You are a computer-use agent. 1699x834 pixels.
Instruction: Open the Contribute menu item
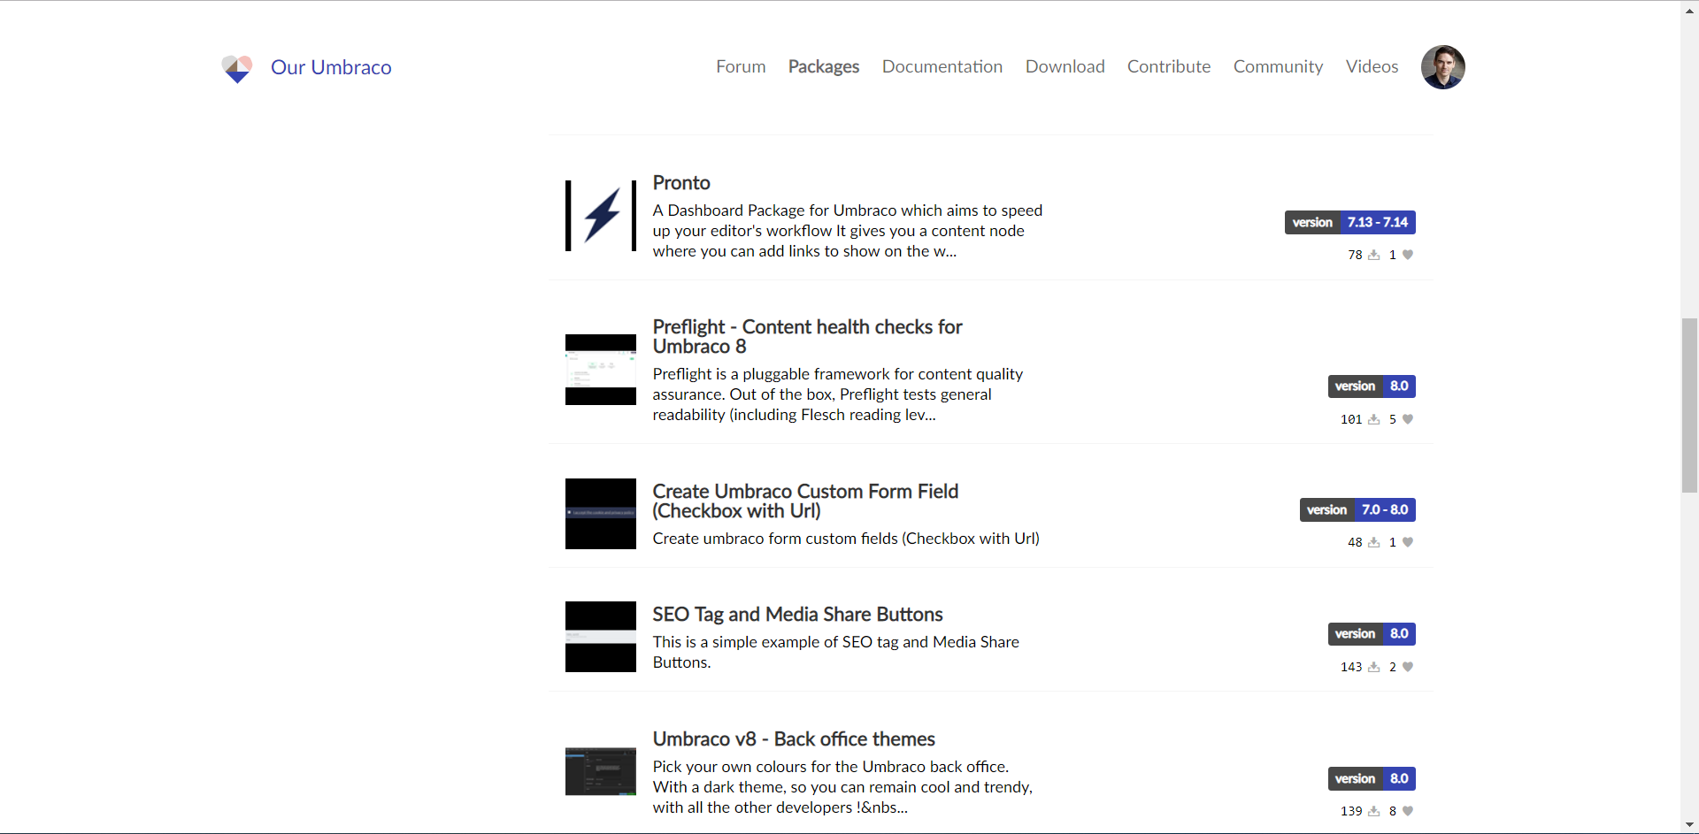(1169, 66)
